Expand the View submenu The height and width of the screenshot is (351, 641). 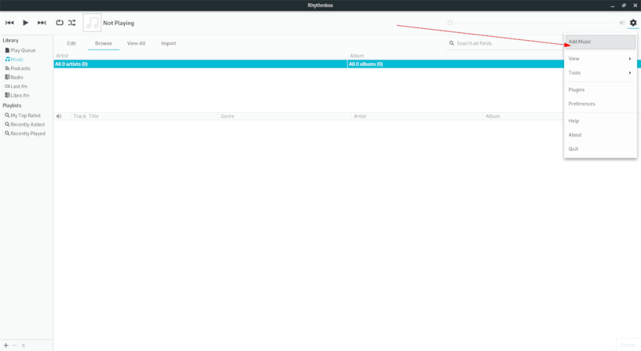(600, 59)
